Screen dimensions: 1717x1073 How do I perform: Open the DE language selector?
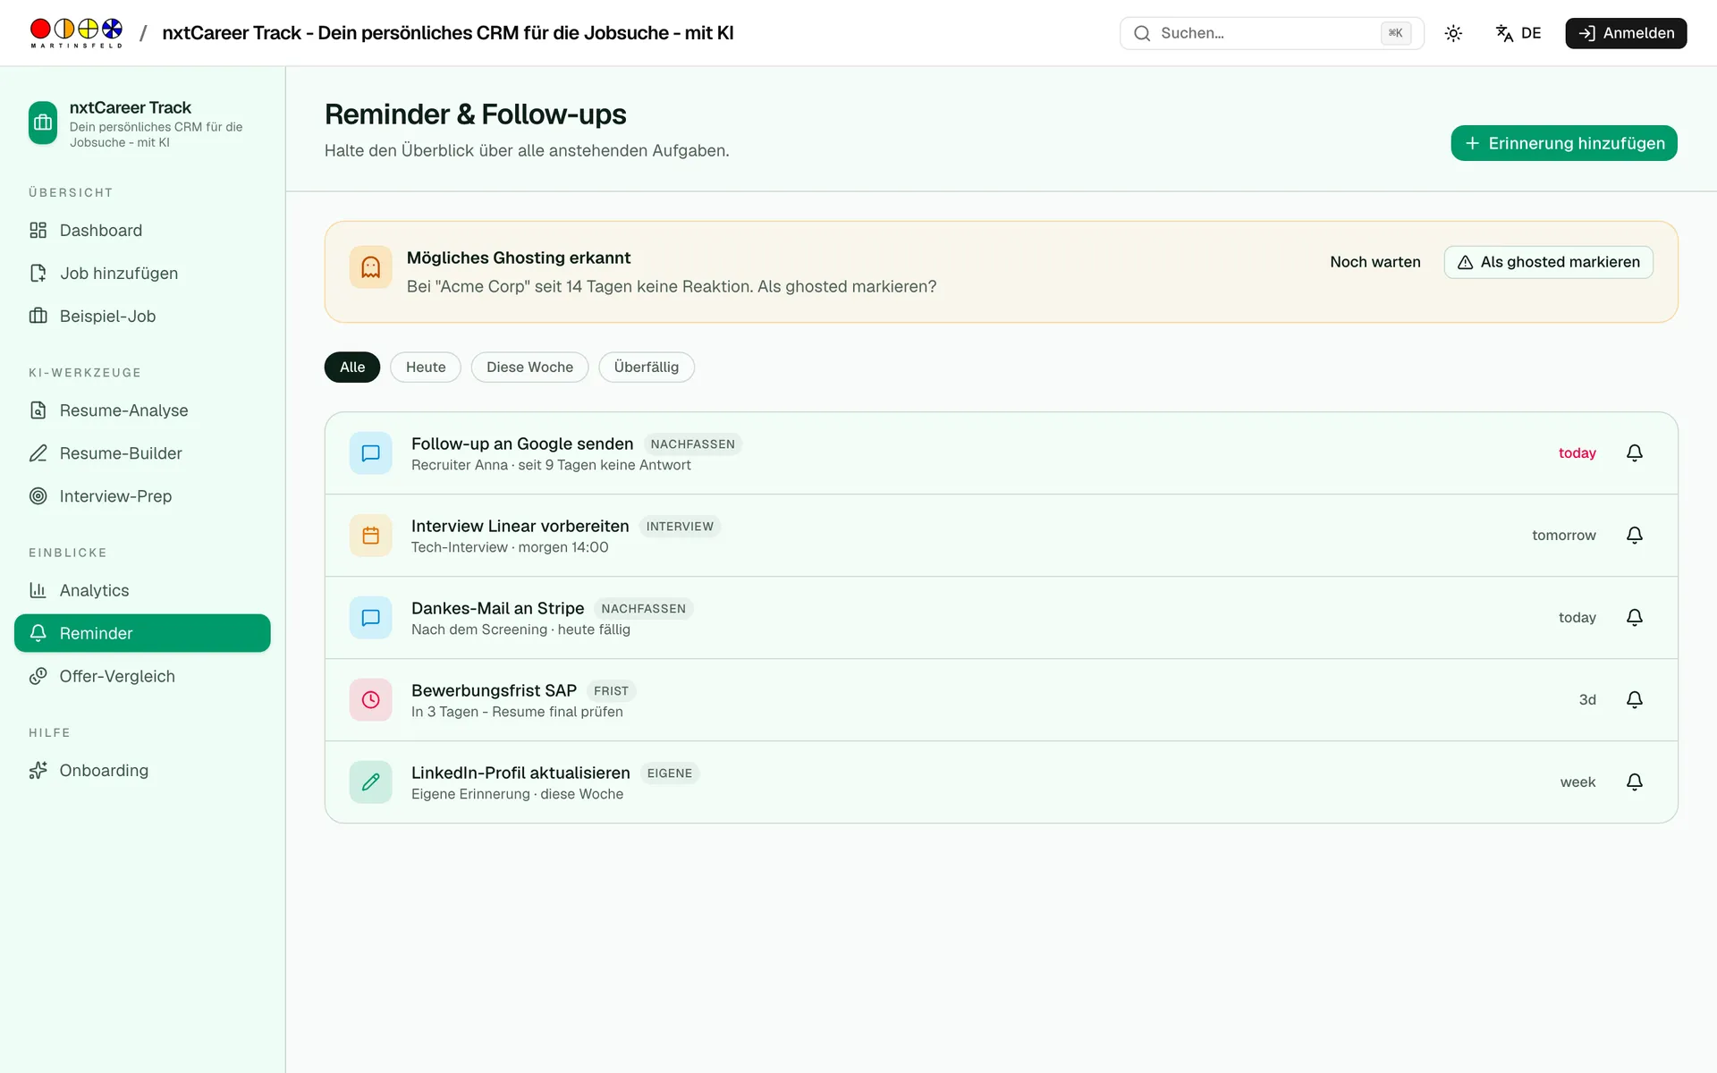coord(1518,33)
